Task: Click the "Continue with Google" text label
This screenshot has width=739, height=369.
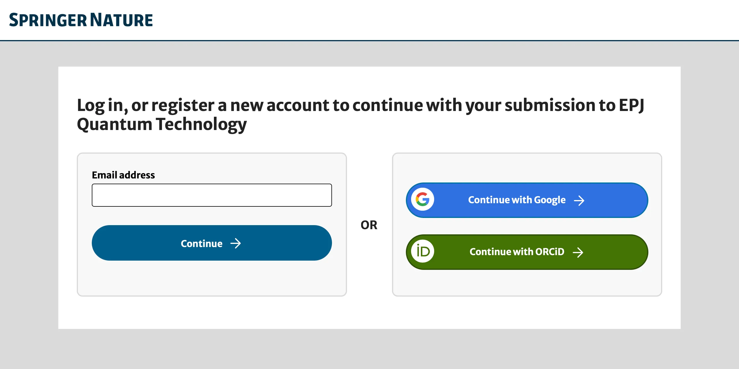Action: click(x=517, y=200)
